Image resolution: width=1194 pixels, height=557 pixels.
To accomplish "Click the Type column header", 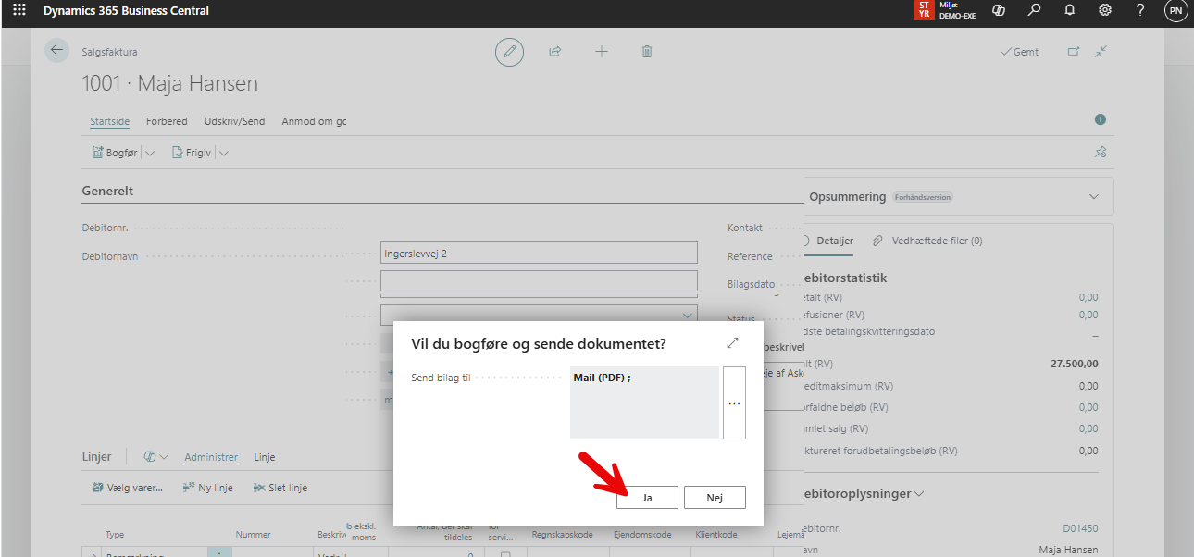I will [x=115, y=535].
